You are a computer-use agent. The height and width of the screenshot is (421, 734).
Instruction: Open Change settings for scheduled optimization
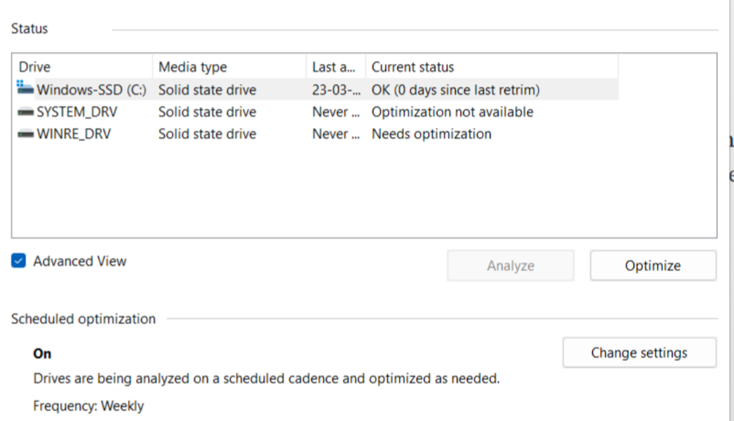(x=639, y=353)
